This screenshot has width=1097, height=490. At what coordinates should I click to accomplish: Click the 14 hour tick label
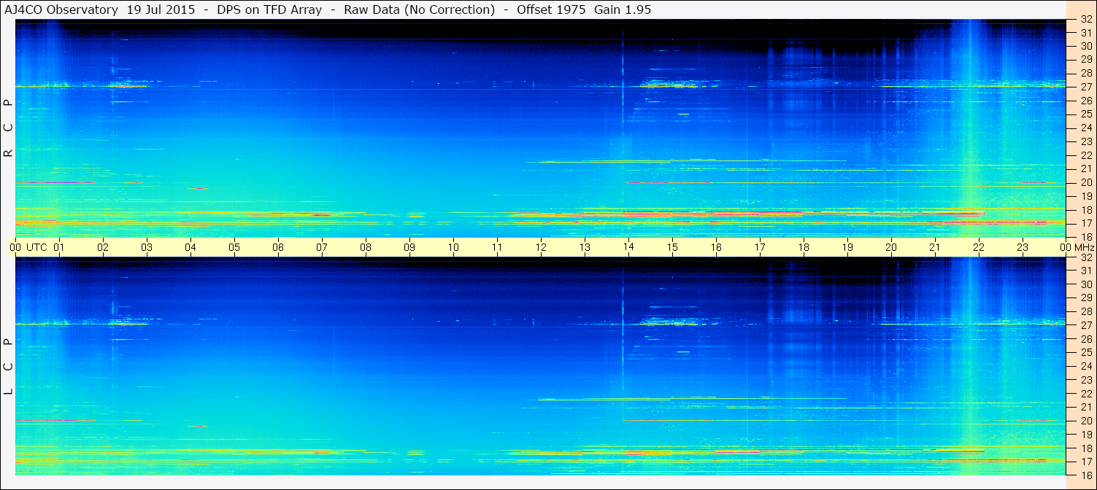628,247
